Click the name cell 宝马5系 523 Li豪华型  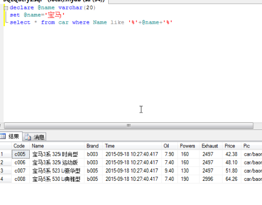57,171
